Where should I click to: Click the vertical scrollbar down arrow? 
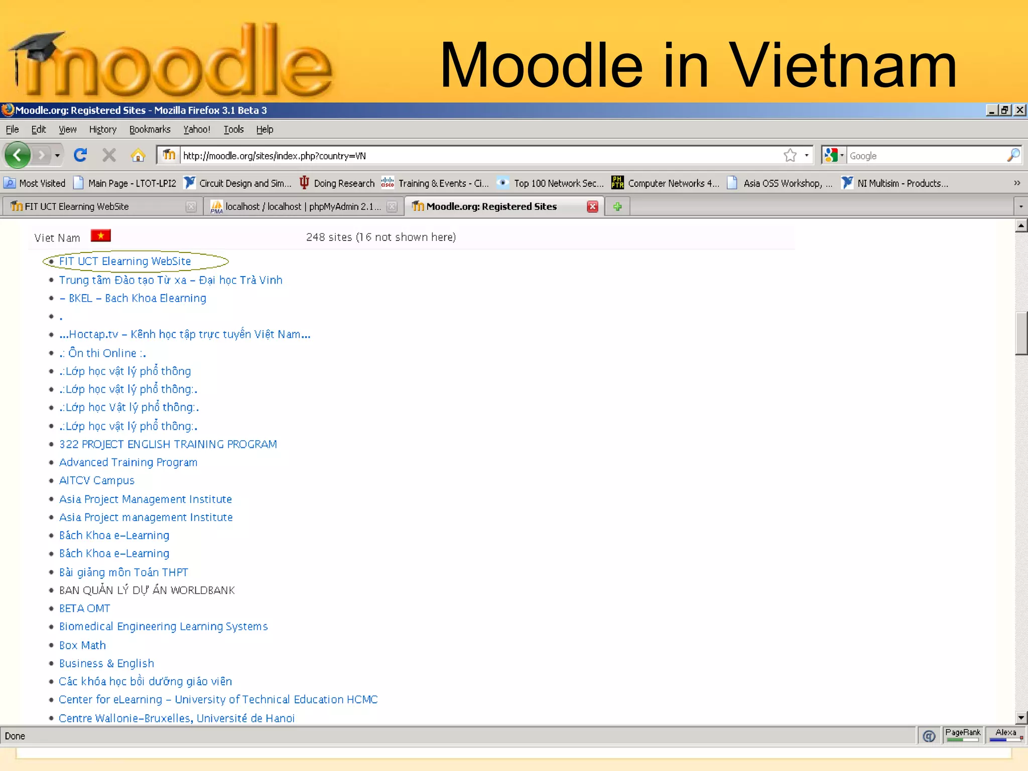1021,718
